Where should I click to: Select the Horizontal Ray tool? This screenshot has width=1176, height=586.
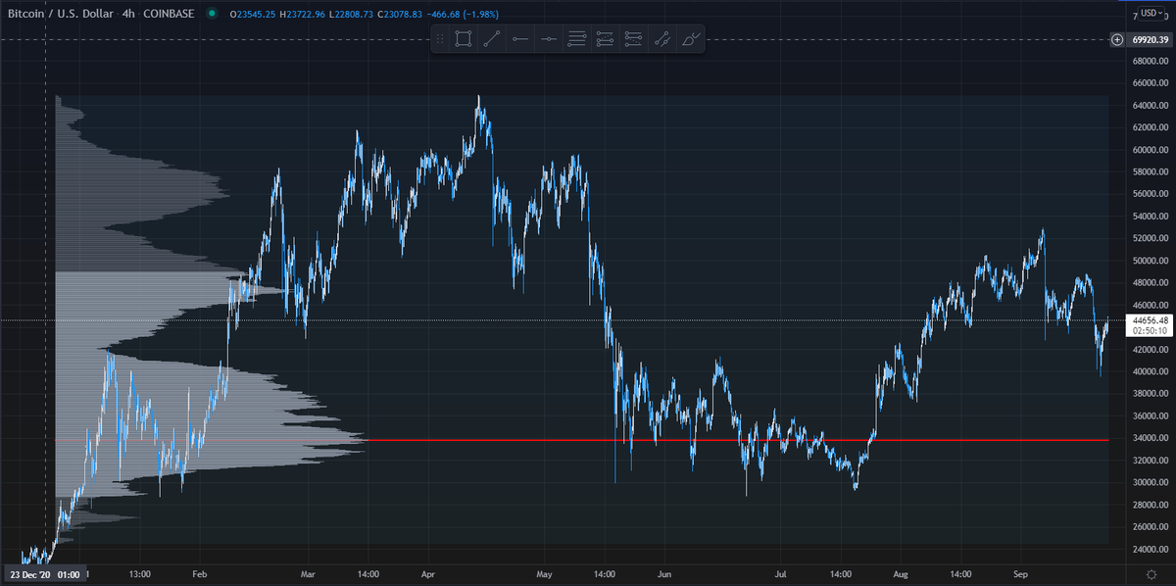(520, 39)
